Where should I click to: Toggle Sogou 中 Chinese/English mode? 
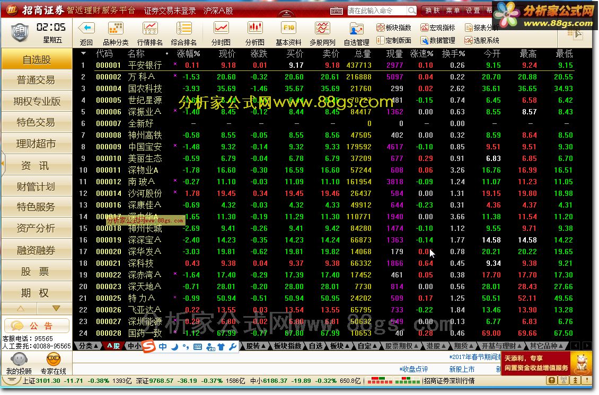pyautogui.click(x=163, y=346)
